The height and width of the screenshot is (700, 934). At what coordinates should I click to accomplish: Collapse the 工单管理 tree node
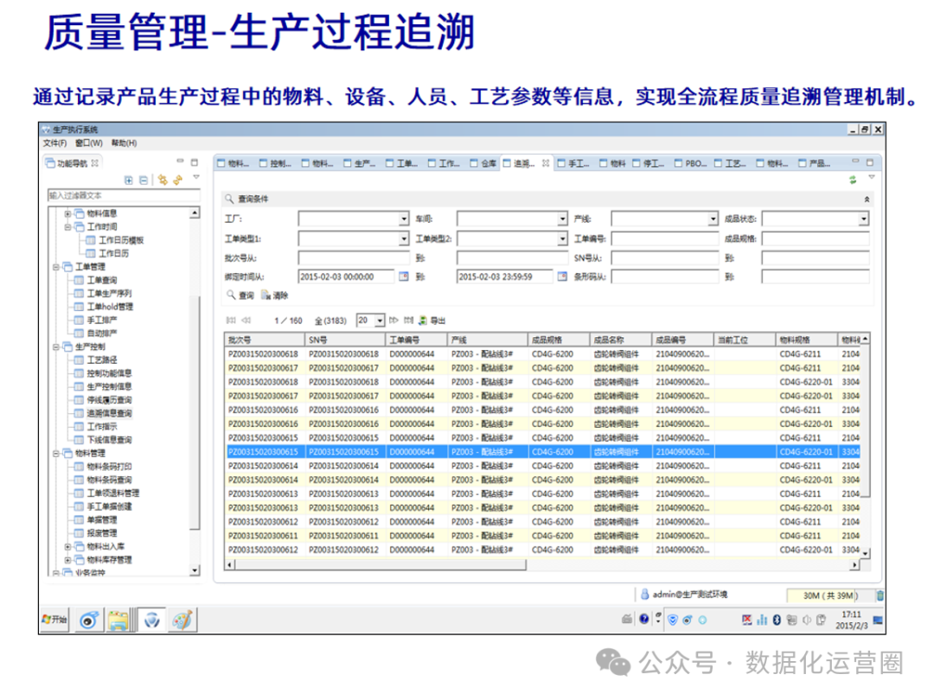tap(56, 267)
